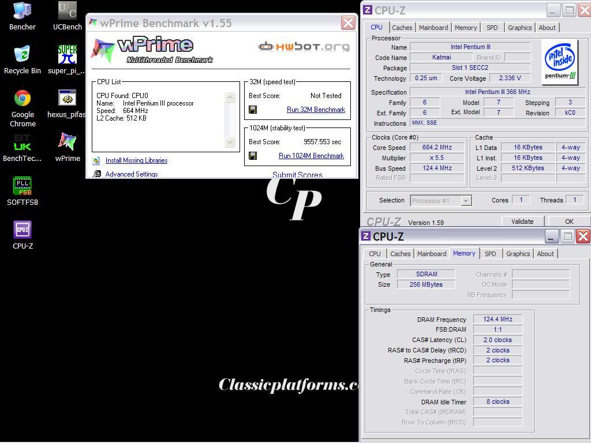Click the FSB:DRAM value 1:1
This screenshot has height=443, width=591.
(498, 329)
